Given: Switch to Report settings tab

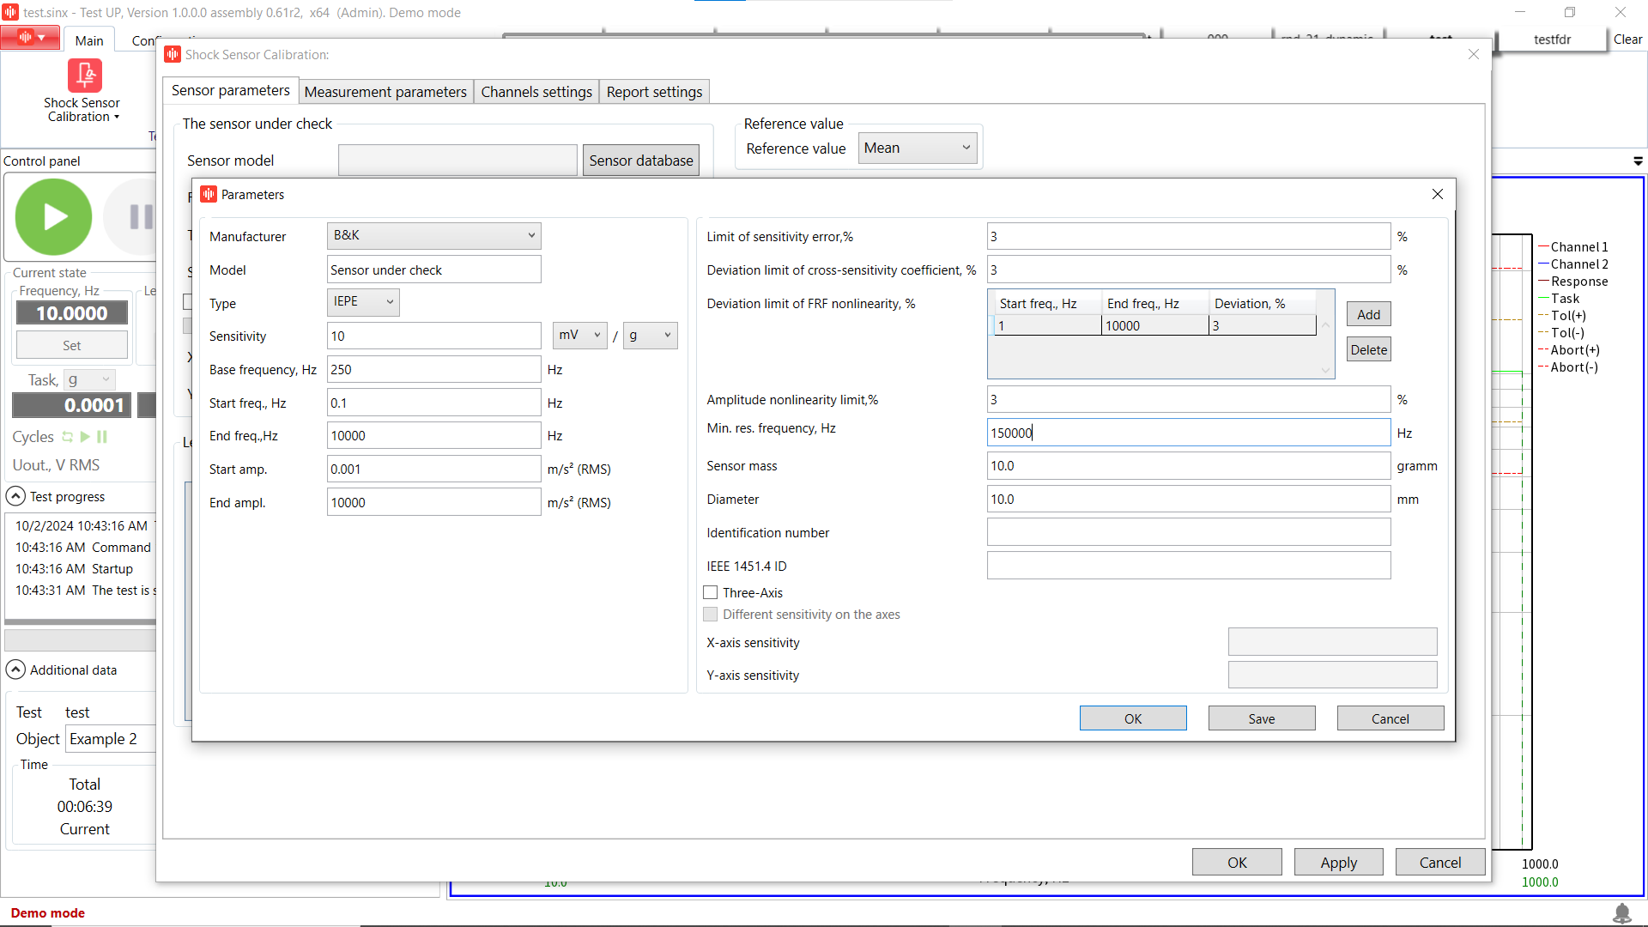Looking at the screenshot, I should coord(654,92).
